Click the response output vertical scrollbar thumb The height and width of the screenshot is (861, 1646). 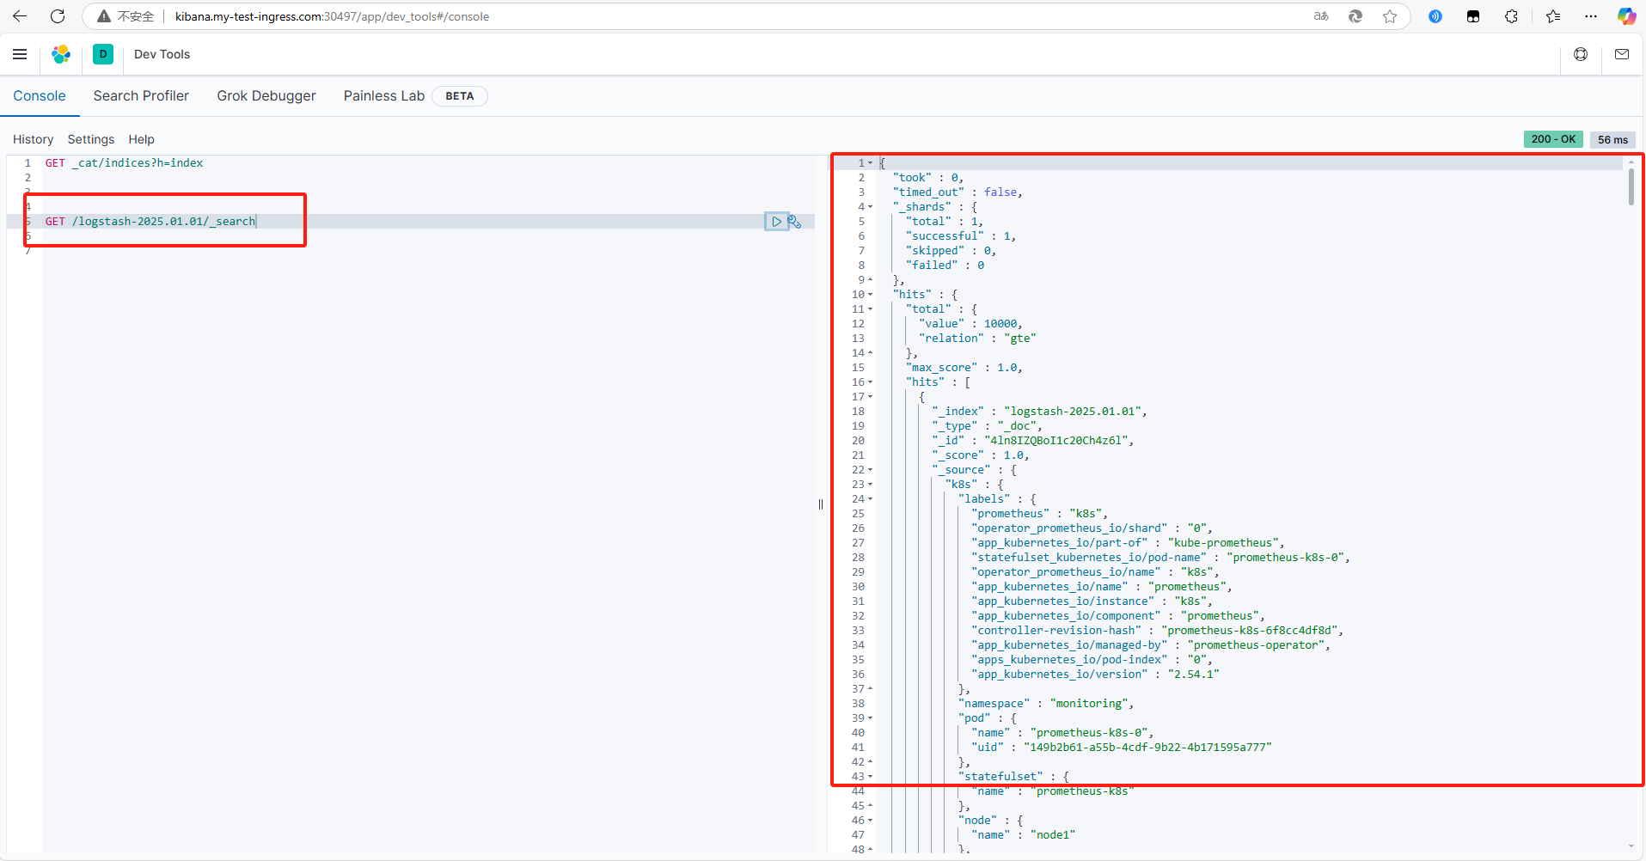click(x=1631, y=186)
